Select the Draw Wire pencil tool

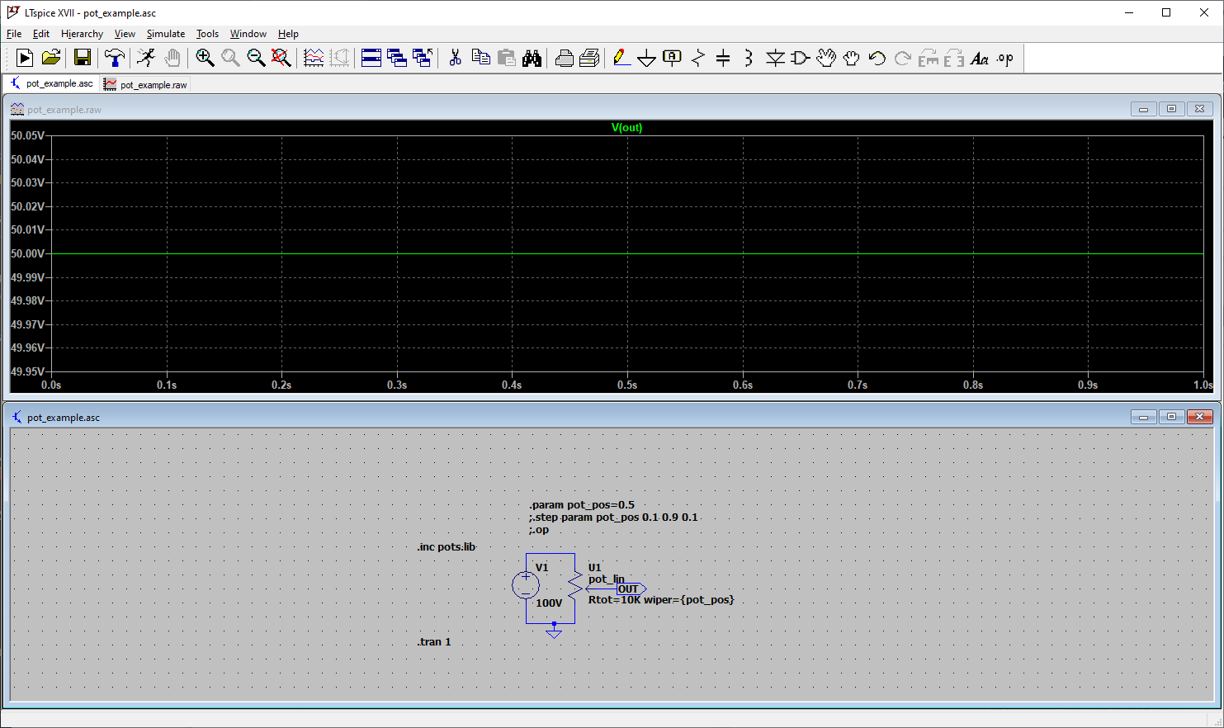(x=621, y=58)
